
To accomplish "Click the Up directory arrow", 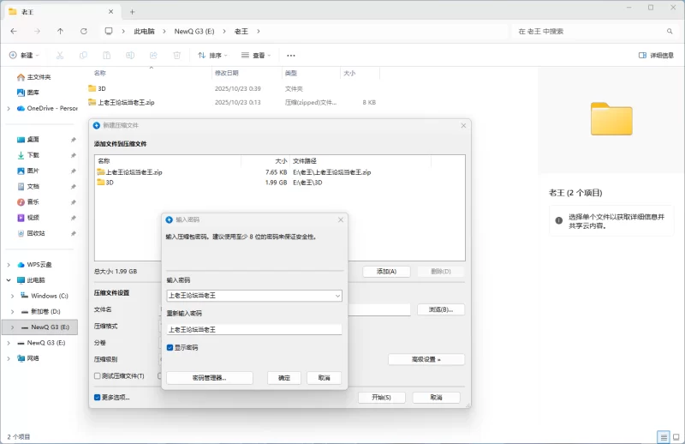I will coord(60,31).
